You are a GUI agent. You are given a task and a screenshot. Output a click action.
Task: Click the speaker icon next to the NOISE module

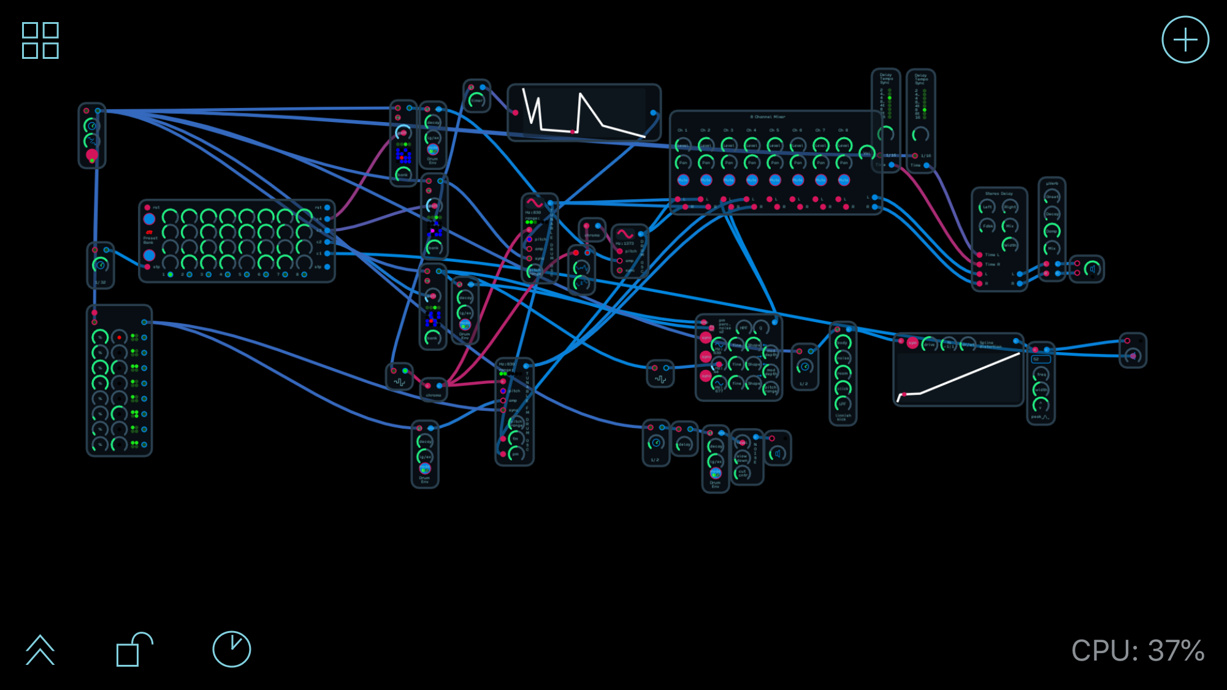point(778,453)
